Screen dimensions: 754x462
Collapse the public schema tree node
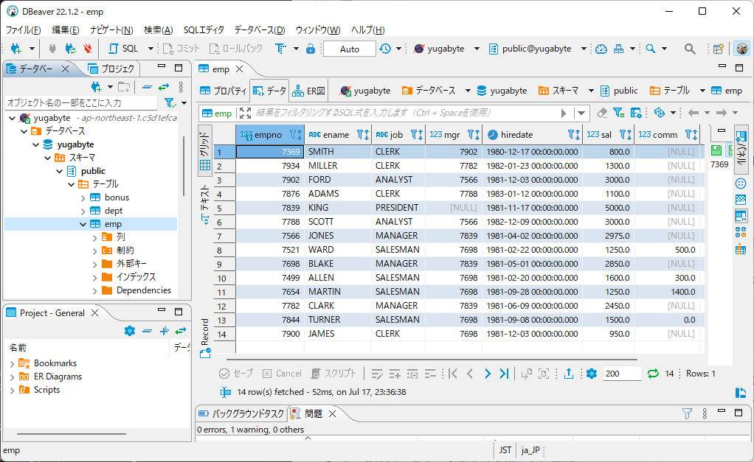(x=60, y=171)
